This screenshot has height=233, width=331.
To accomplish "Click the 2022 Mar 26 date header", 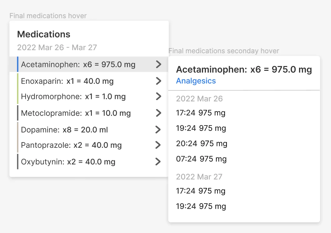I will pyautogui.click(x=199, y=99).
